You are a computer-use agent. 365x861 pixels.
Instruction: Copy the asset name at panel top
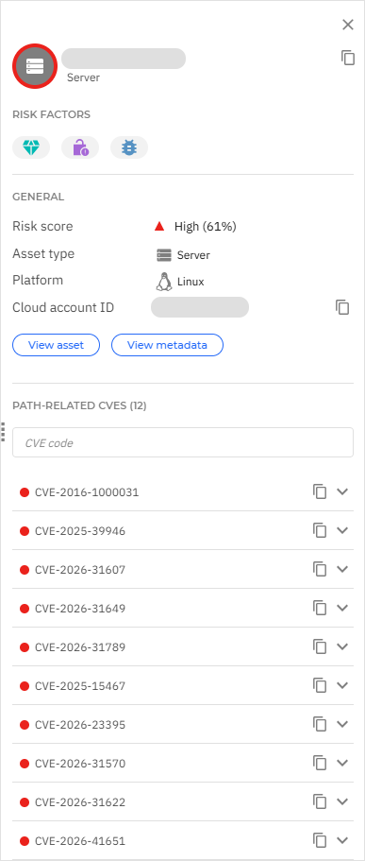pos(348,58)
